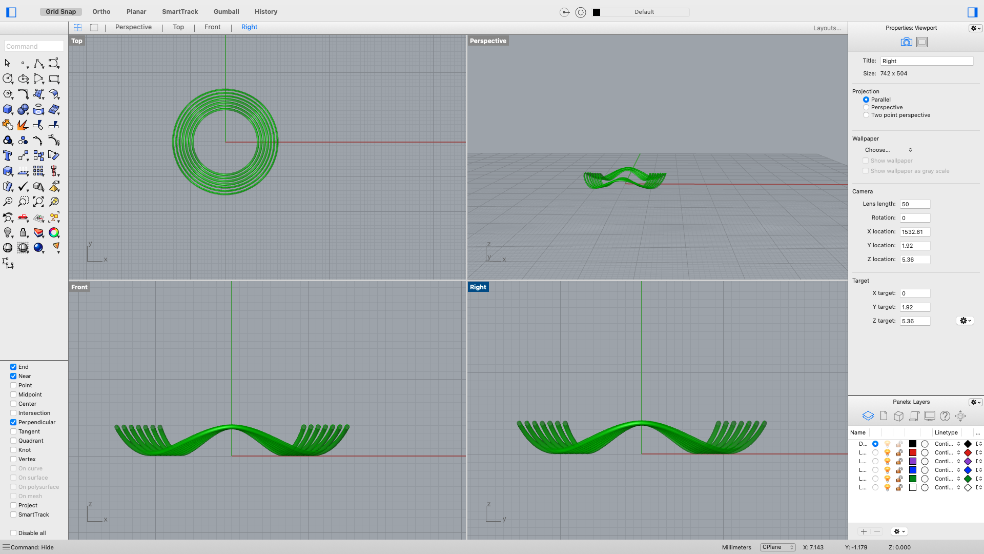Expand the Linetype dropdown of blue layer
Viewport: 984px width, 554px height.
pyautogui.click(x=958, y=470)
